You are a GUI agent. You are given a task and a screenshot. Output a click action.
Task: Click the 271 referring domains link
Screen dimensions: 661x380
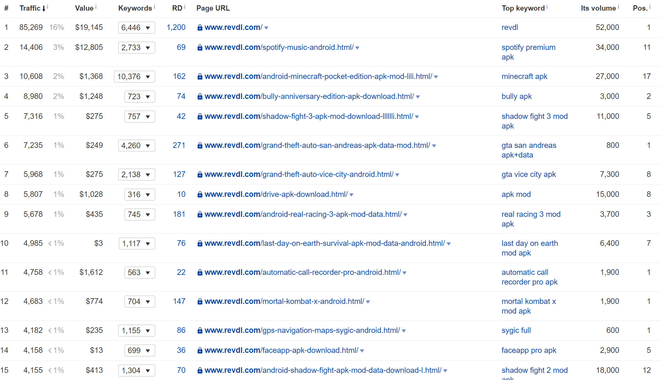tap(179, 145)
